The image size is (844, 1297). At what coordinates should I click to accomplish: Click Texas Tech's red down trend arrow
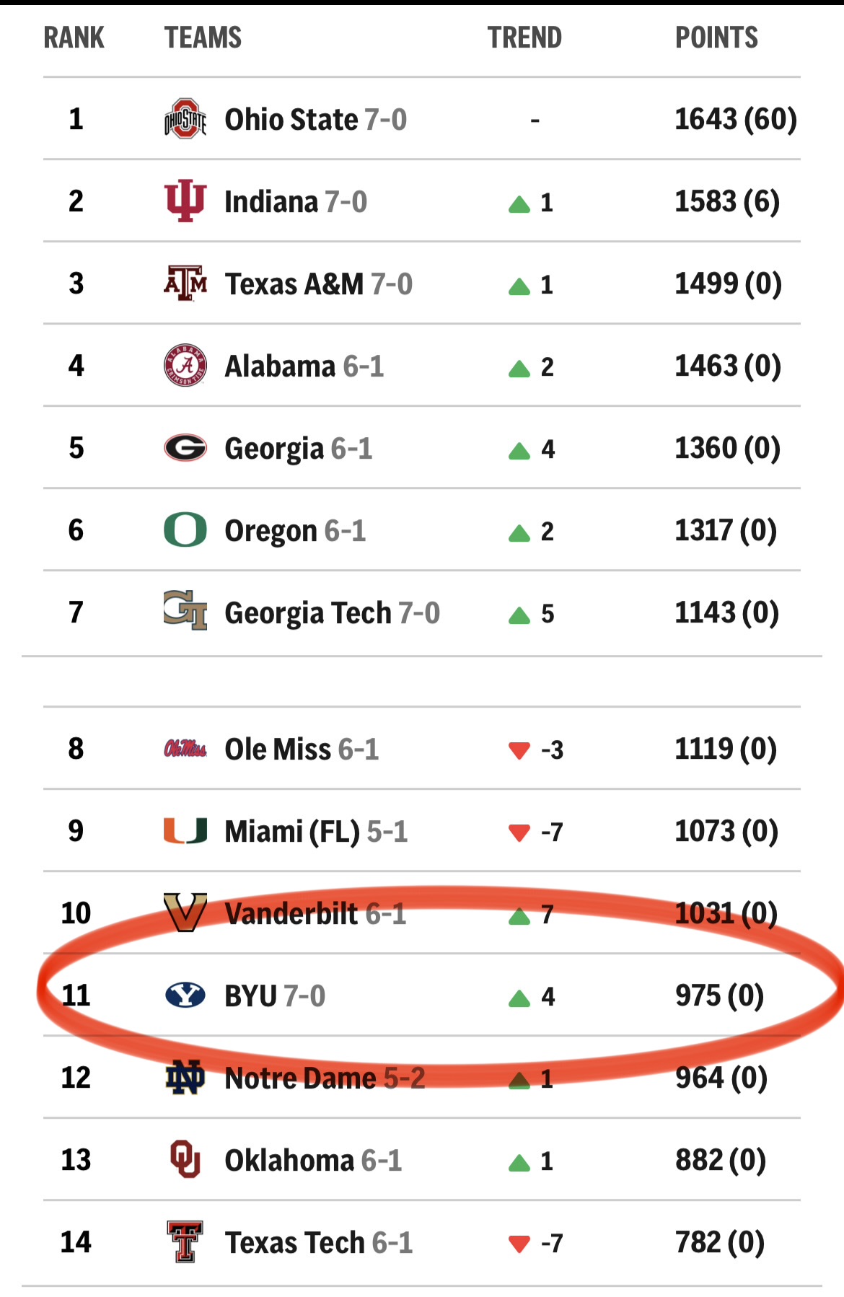tap(519, 1244)
